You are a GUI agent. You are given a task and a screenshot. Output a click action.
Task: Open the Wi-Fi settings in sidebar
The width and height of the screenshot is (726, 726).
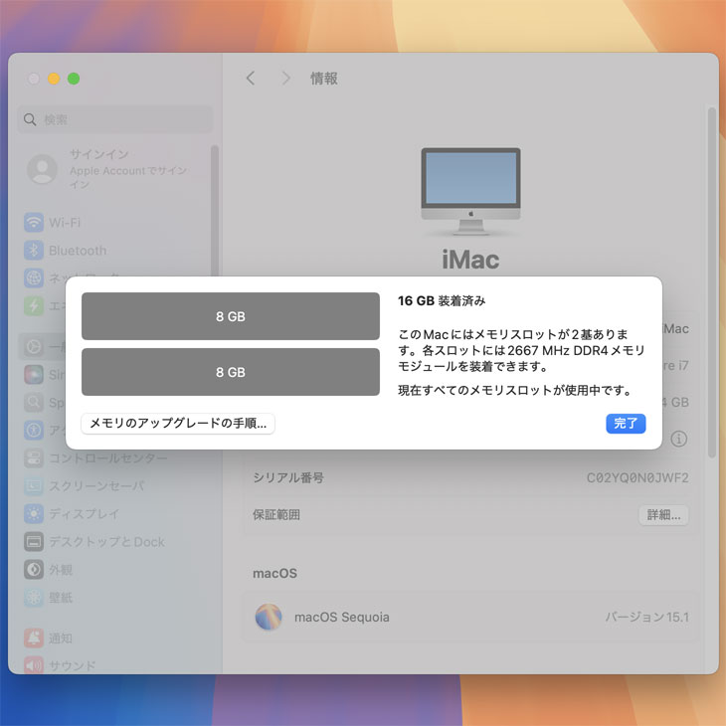click(65, 223)
